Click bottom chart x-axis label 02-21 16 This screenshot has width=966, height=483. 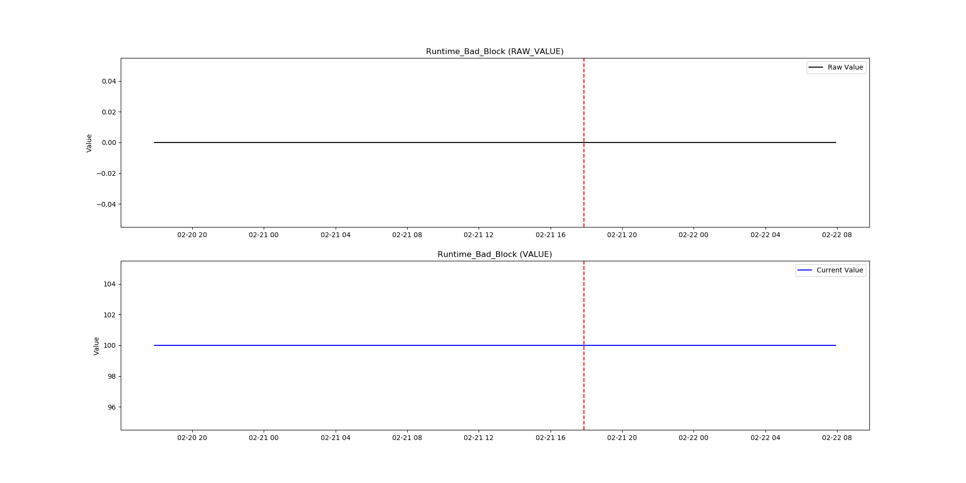click(x=551, y=438)
